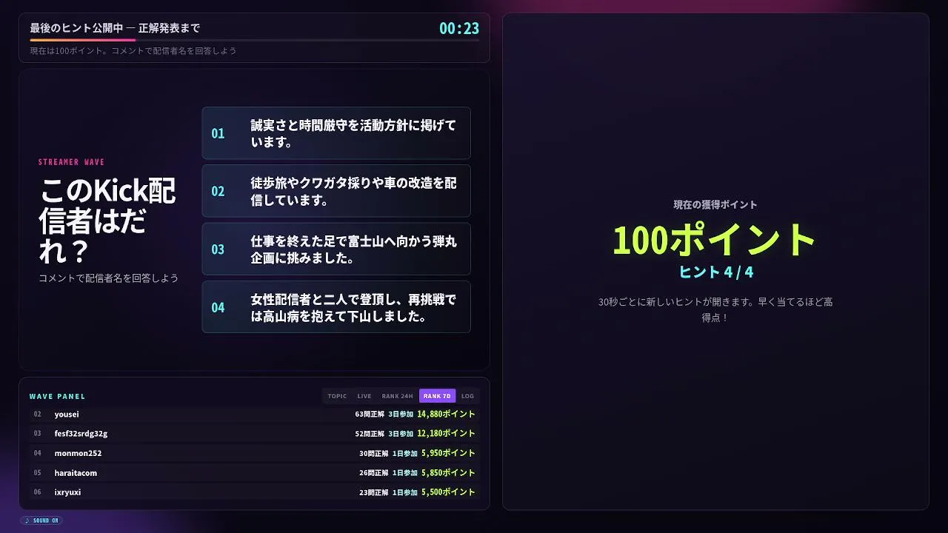Screen dimensions: 948x533
Task: Click the hint number 04 label
Action: (x=218, y=306)
